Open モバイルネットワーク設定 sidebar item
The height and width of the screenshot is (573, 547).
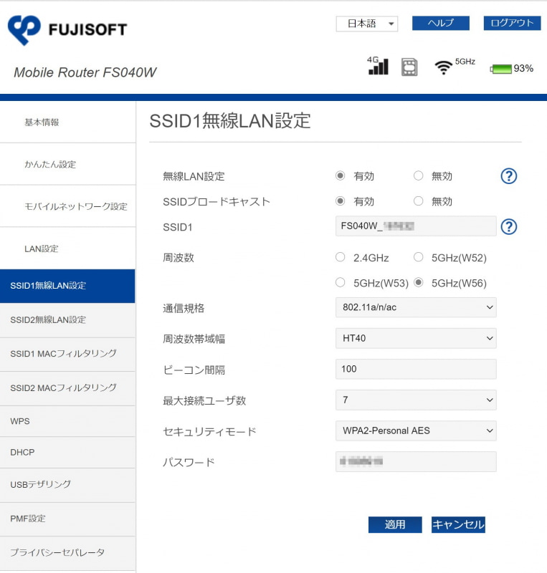[67, 206]
